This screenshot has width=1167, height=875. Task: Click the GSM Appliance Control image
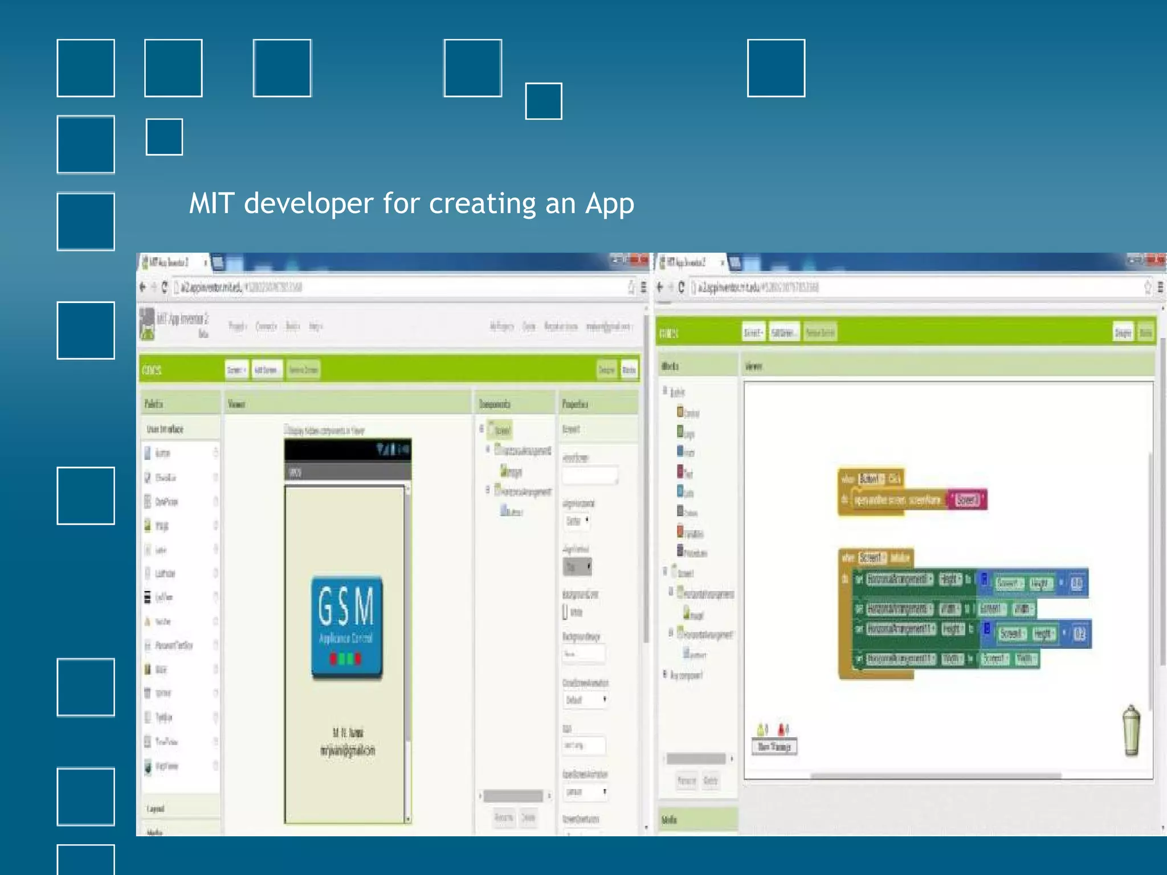pyautogui.click(x=346, y=627)
